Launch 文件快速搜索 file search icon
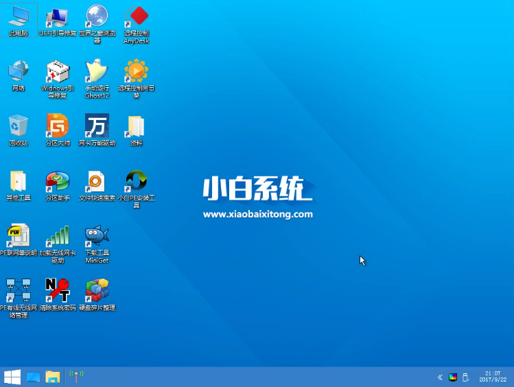Viewport: 514px width, 387px height. (x=97, y=181)
